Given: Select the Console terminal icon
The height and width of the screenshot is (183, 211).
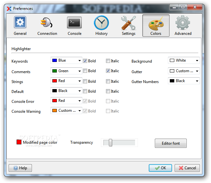Looking at the screenshot, I should pos(74,22).
